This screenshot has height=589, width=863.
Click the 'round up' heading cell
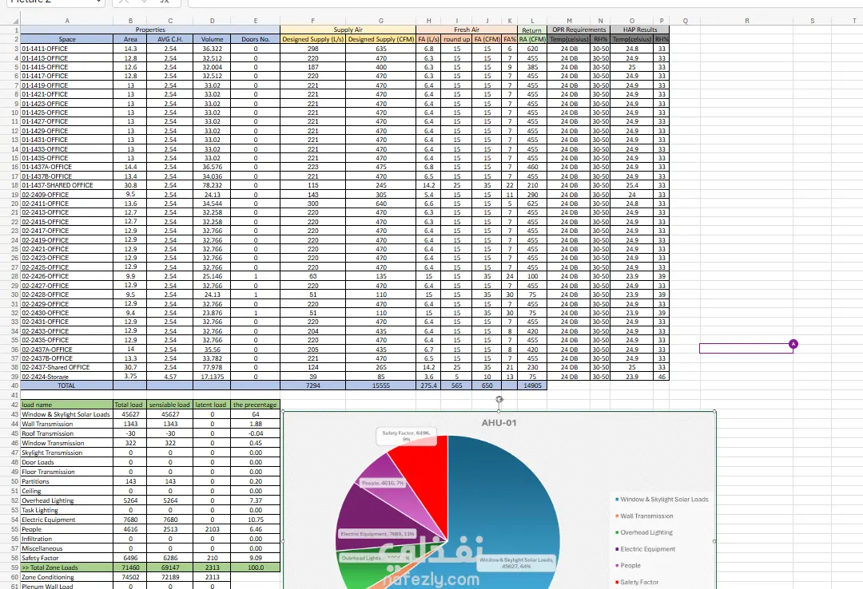[457, 39]
